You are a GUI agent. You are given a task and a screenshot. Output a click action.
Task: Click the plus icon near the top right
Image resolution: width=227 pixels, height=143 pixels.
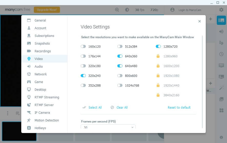pyautogui.click(x=211, y=19)
